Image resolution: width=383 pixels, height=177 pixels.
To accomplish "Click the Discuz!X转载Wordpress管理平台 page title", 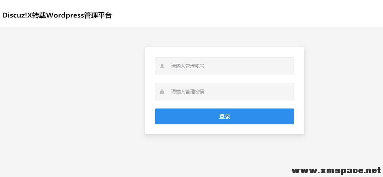I will click(x=57, y=15).
